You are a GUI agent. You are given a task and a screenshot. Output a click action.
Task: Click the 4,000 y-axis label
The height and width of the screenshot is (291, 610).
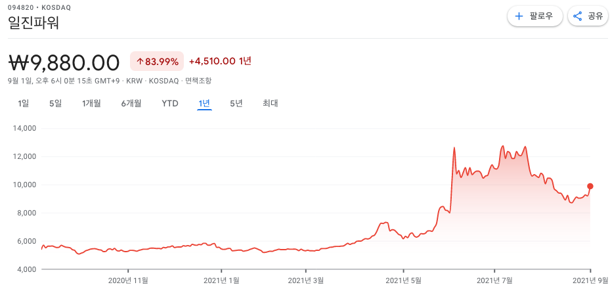tap(26, 269)
